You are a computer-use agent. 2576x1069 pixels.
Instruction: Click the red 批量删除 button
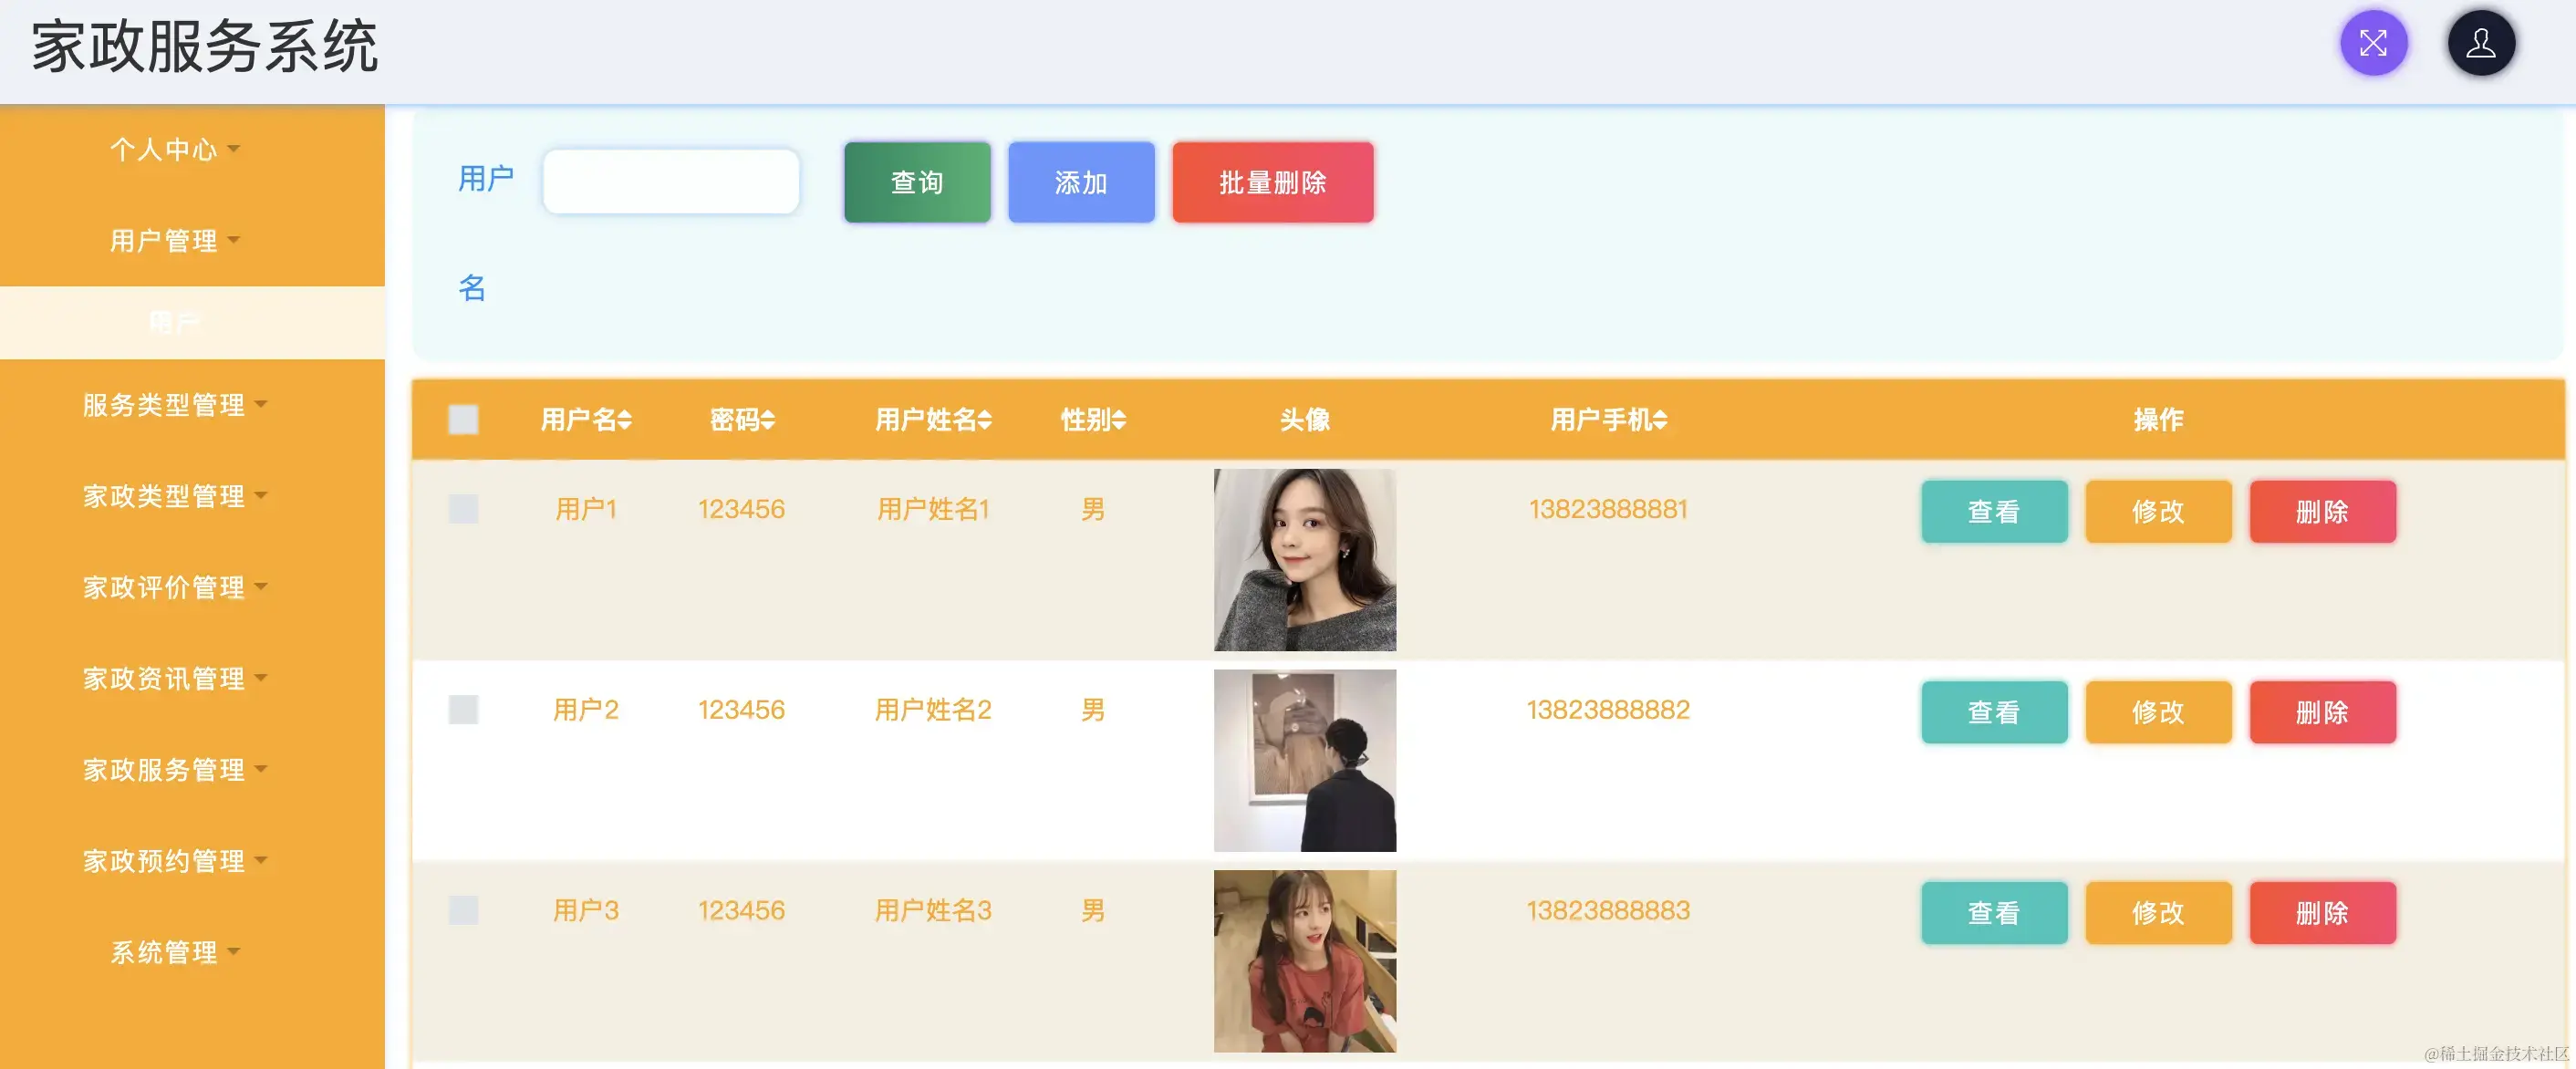(1272, 182)
